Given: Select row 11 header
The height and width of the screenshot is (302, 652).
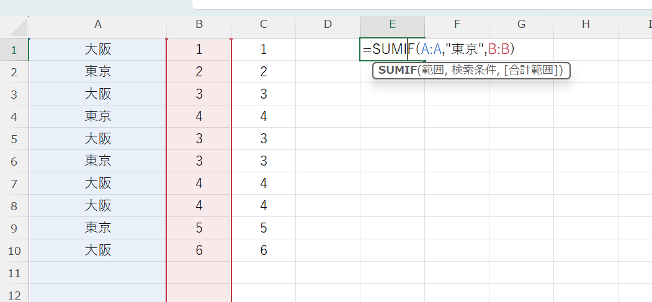Looking at the screenshot, I should coord(14,273).
